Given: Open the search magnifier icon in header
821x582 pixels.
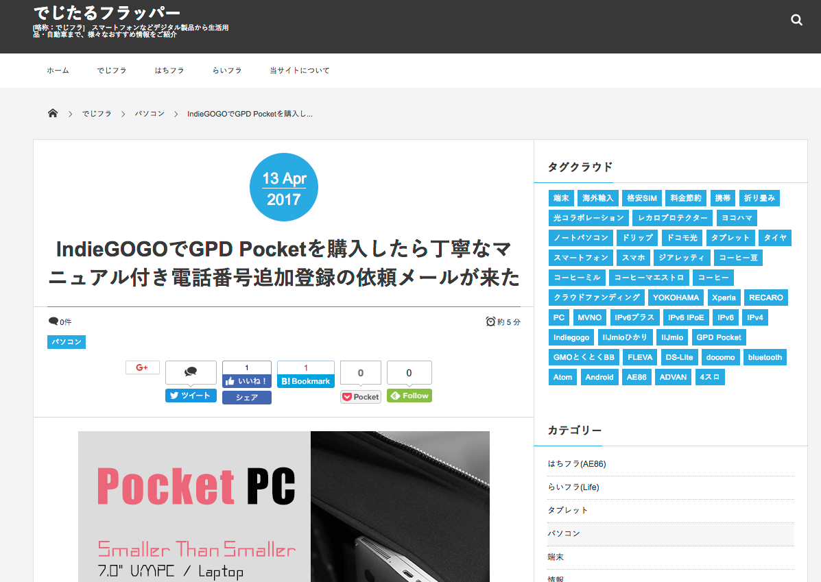Looking at the screenshot, I should pyautogui.click(x=796, y=20).
